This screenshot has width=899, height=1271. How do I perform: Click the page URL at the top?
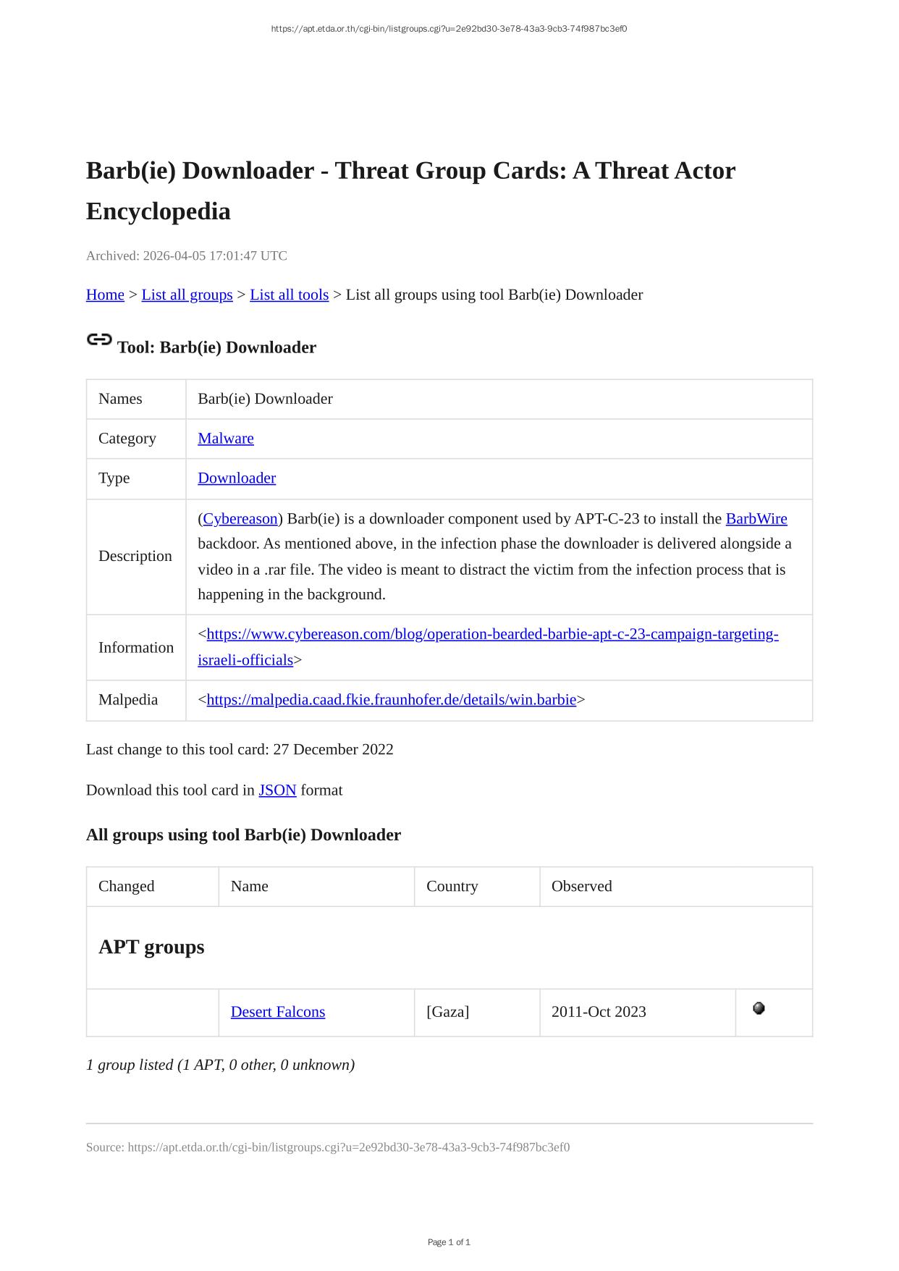tap(449, 29)
